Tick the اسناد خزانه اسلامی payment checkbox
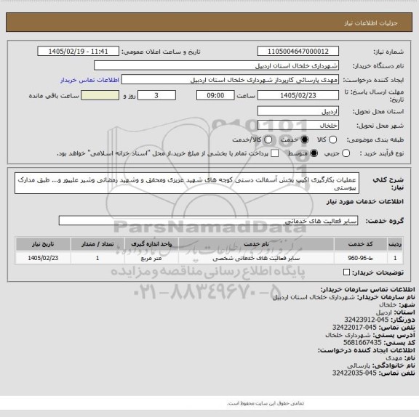Image resolution: width=419 pixels, height=417 pixels. (x=274, y=153)
